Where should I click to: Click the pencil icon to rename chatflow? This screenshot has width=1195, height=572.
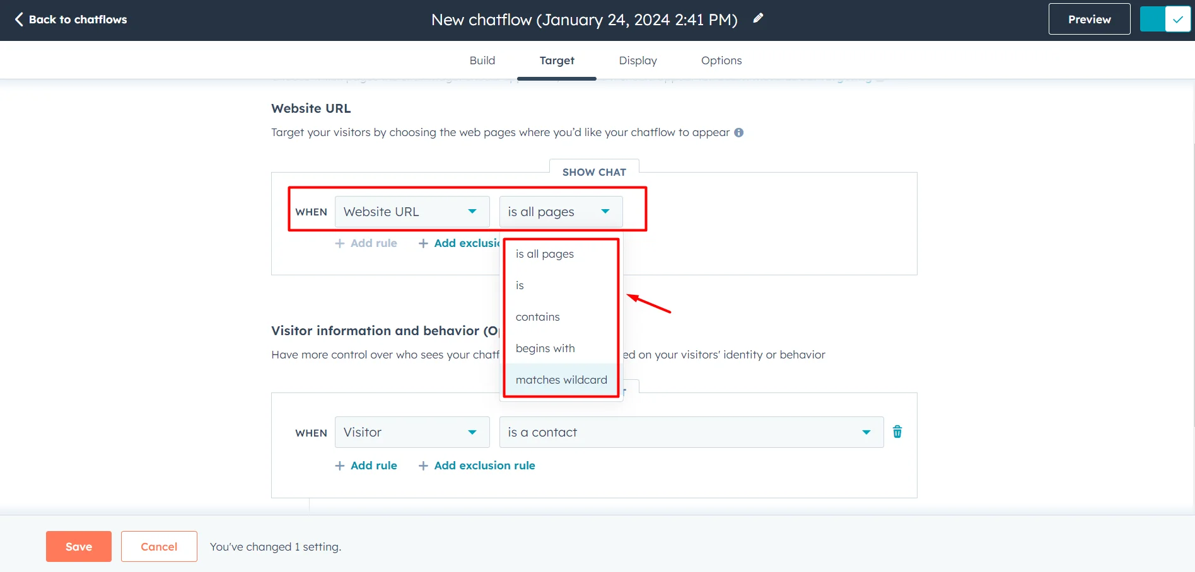pos(758,19)
